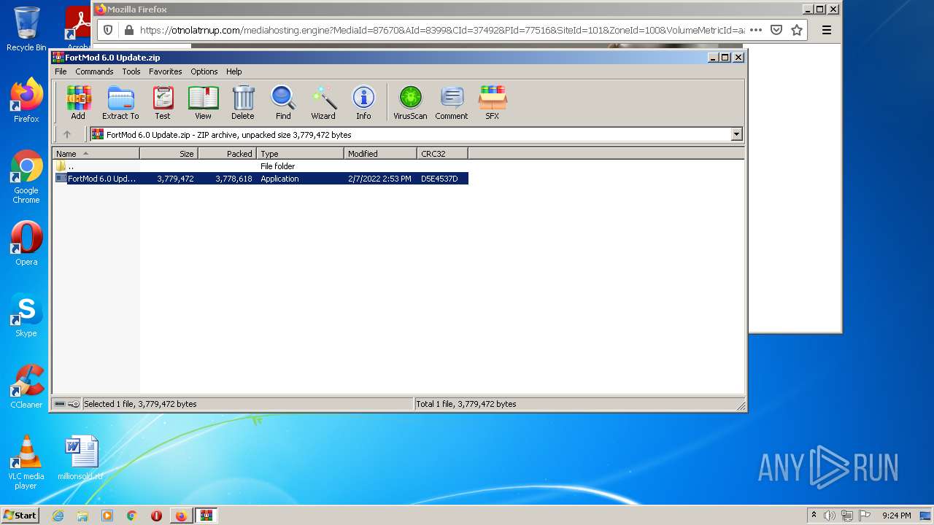Image resolution: width=934 pixels, height=525 pixels.
Task: Open Chrome from the taskbar
Action: [132, 516]
